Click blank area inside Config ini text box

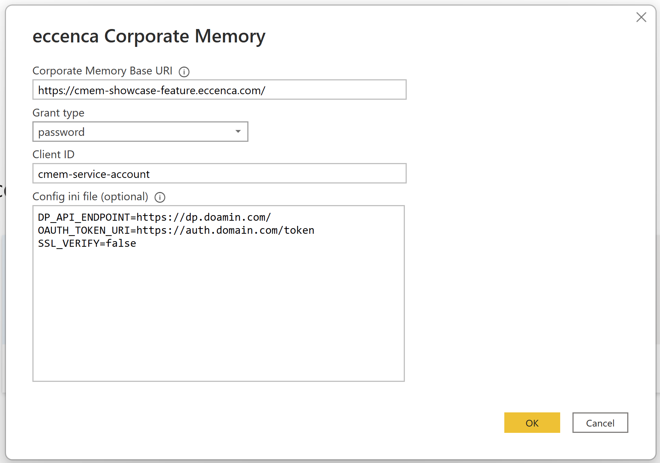click(x=218, y=316)
